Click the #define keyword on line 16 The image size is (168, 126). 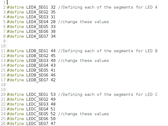click(x=15, y=75)
